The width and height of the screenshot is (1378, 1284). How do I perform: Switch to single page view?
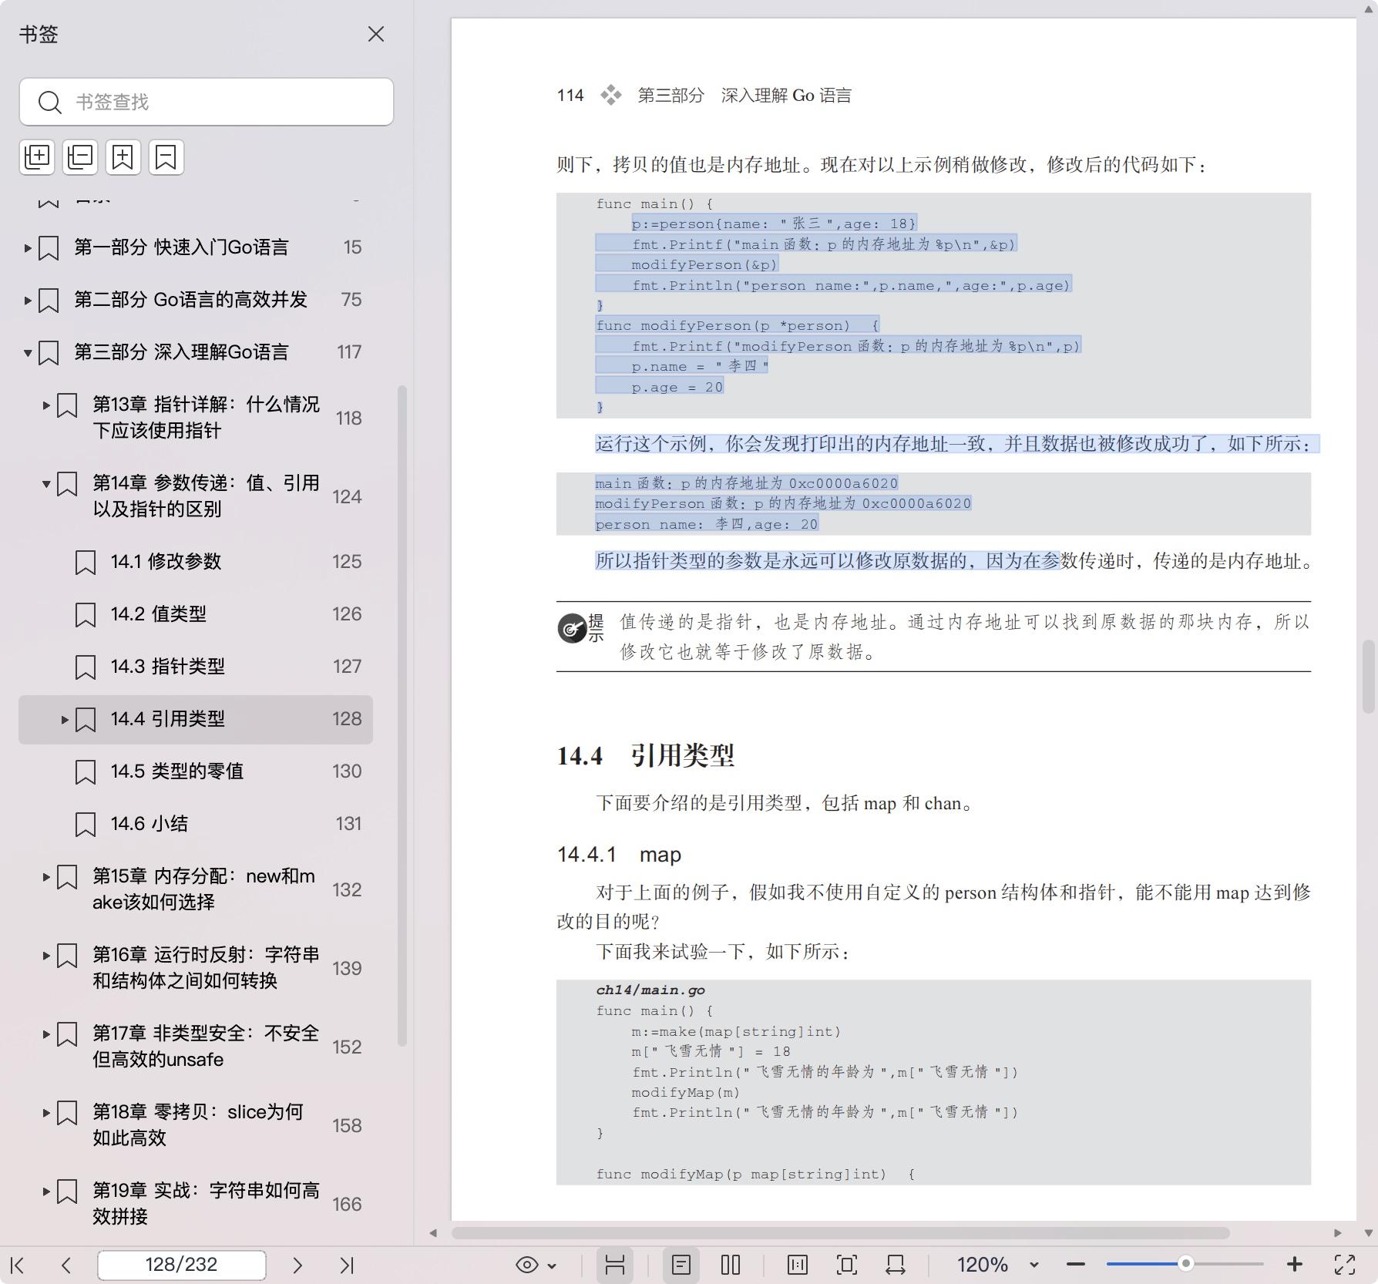(681, 1265)
